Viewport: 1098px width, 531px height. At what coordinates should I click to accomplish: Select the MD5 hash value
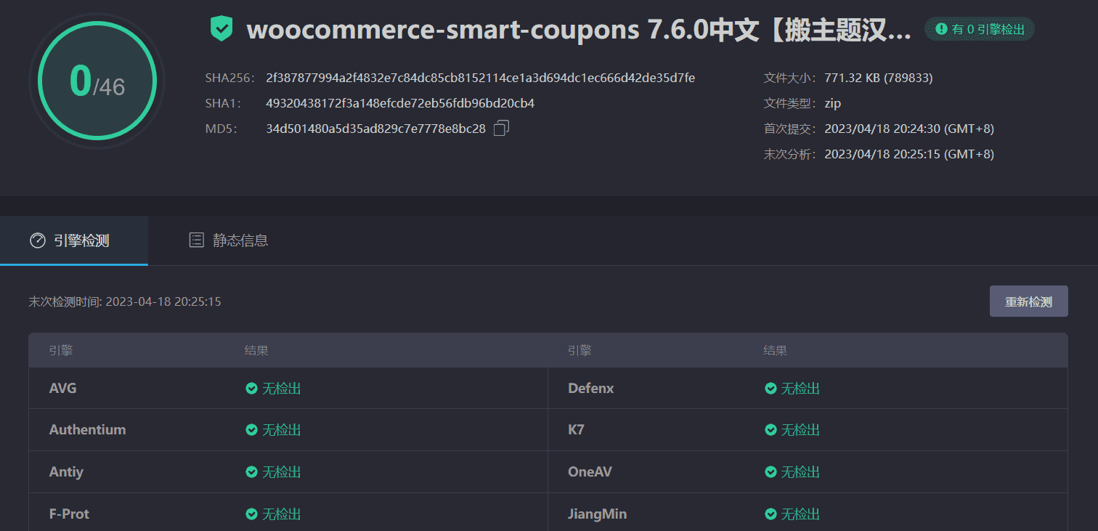coord(375,129)
